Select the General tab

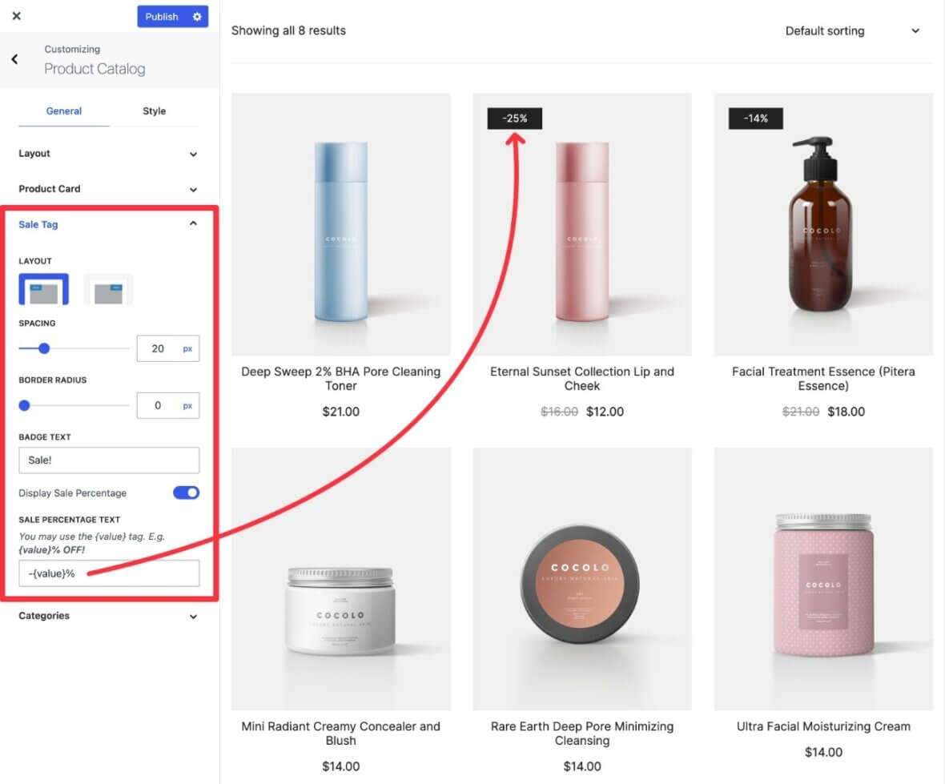pos(64,111)
